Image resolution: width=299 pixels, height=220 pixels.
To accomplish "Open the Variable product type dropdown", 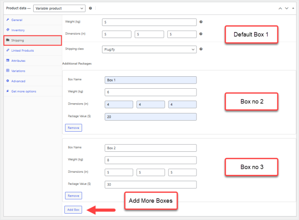I will 59,9.
